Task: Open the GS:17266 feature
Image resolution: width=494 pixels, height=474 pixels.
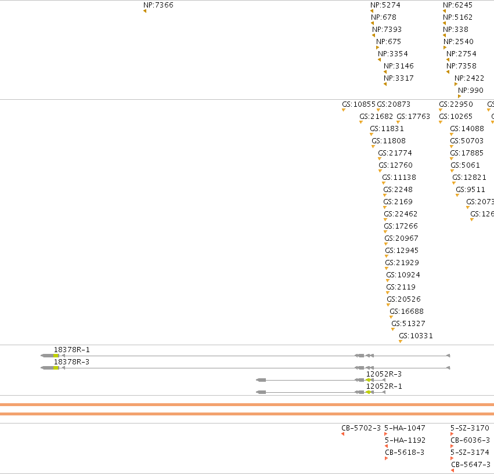Action: click(x=401, y=226)
